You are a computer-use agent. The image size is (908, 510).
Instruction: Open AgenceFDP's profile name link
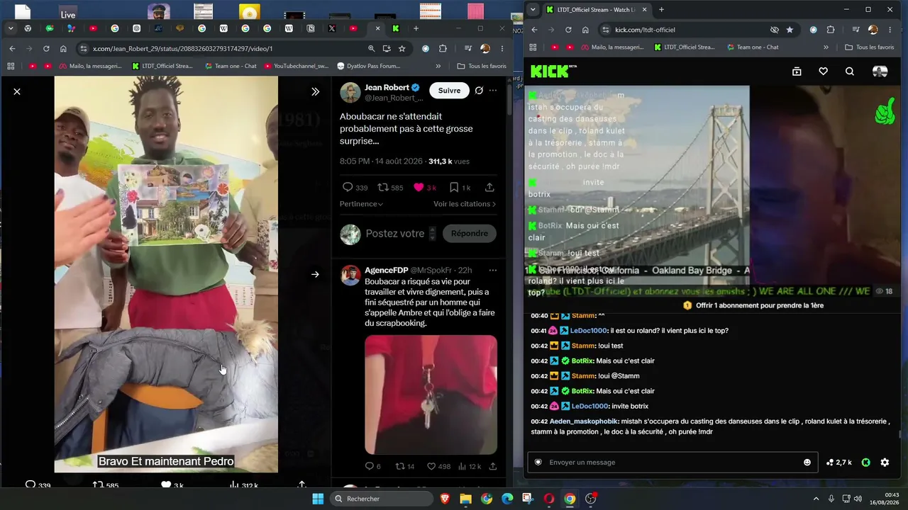[385, 271]
